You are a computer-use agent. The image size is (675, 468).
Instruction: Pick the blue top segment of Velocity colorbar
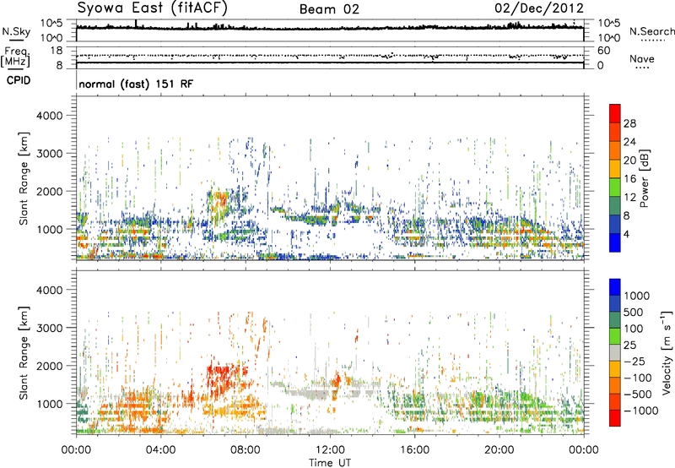pyautogui.click(x=615, y=287)
